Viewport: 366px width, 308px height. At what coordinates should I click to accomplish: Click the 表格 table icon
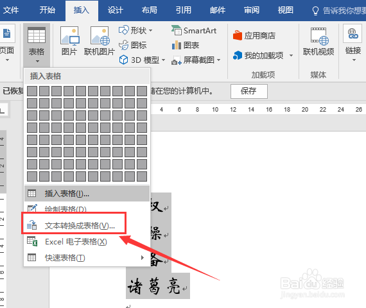click(37, 35)
